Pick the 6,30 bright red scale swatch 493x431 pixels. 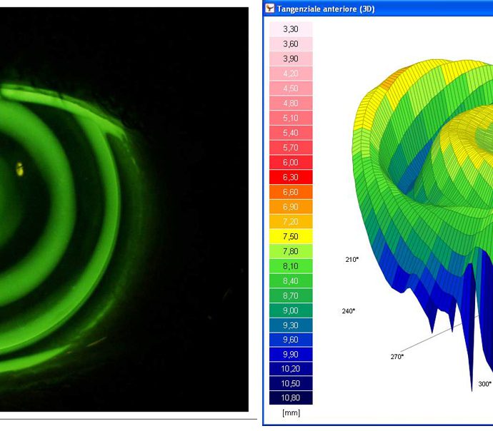[x=290, y=177]
